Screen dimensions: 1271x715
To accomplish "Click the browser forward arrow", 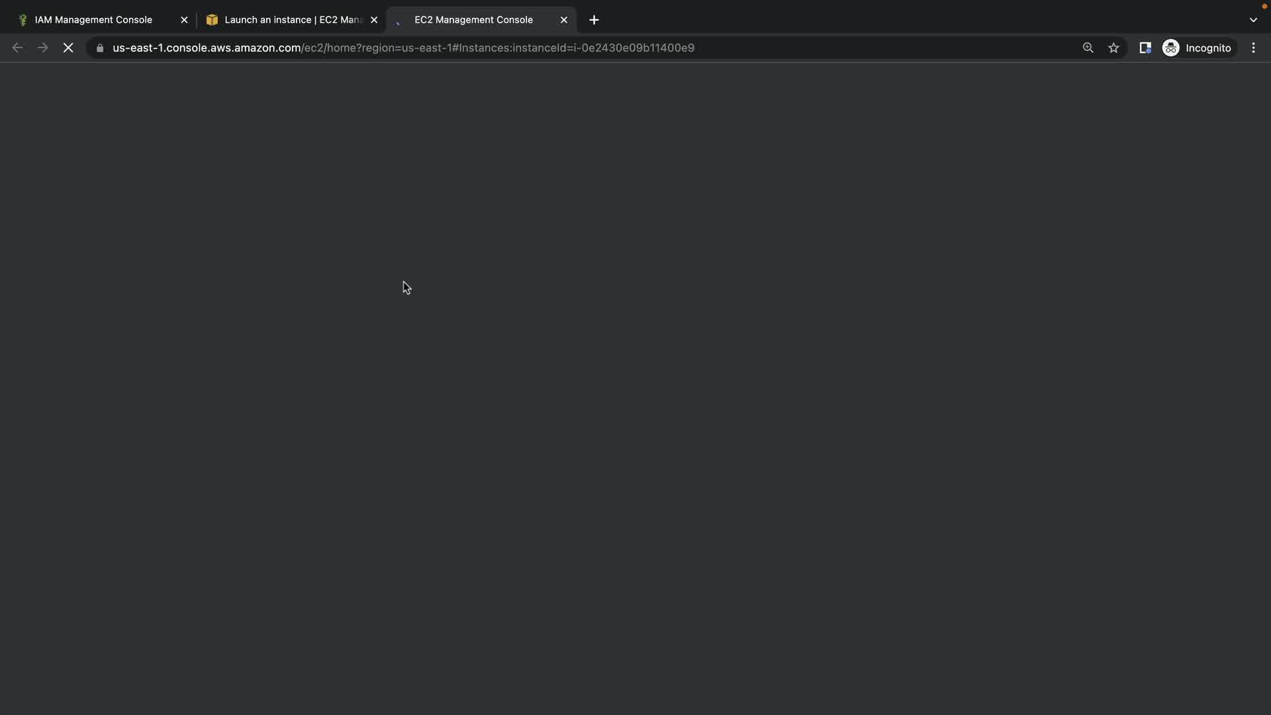I will click(42, 48).
